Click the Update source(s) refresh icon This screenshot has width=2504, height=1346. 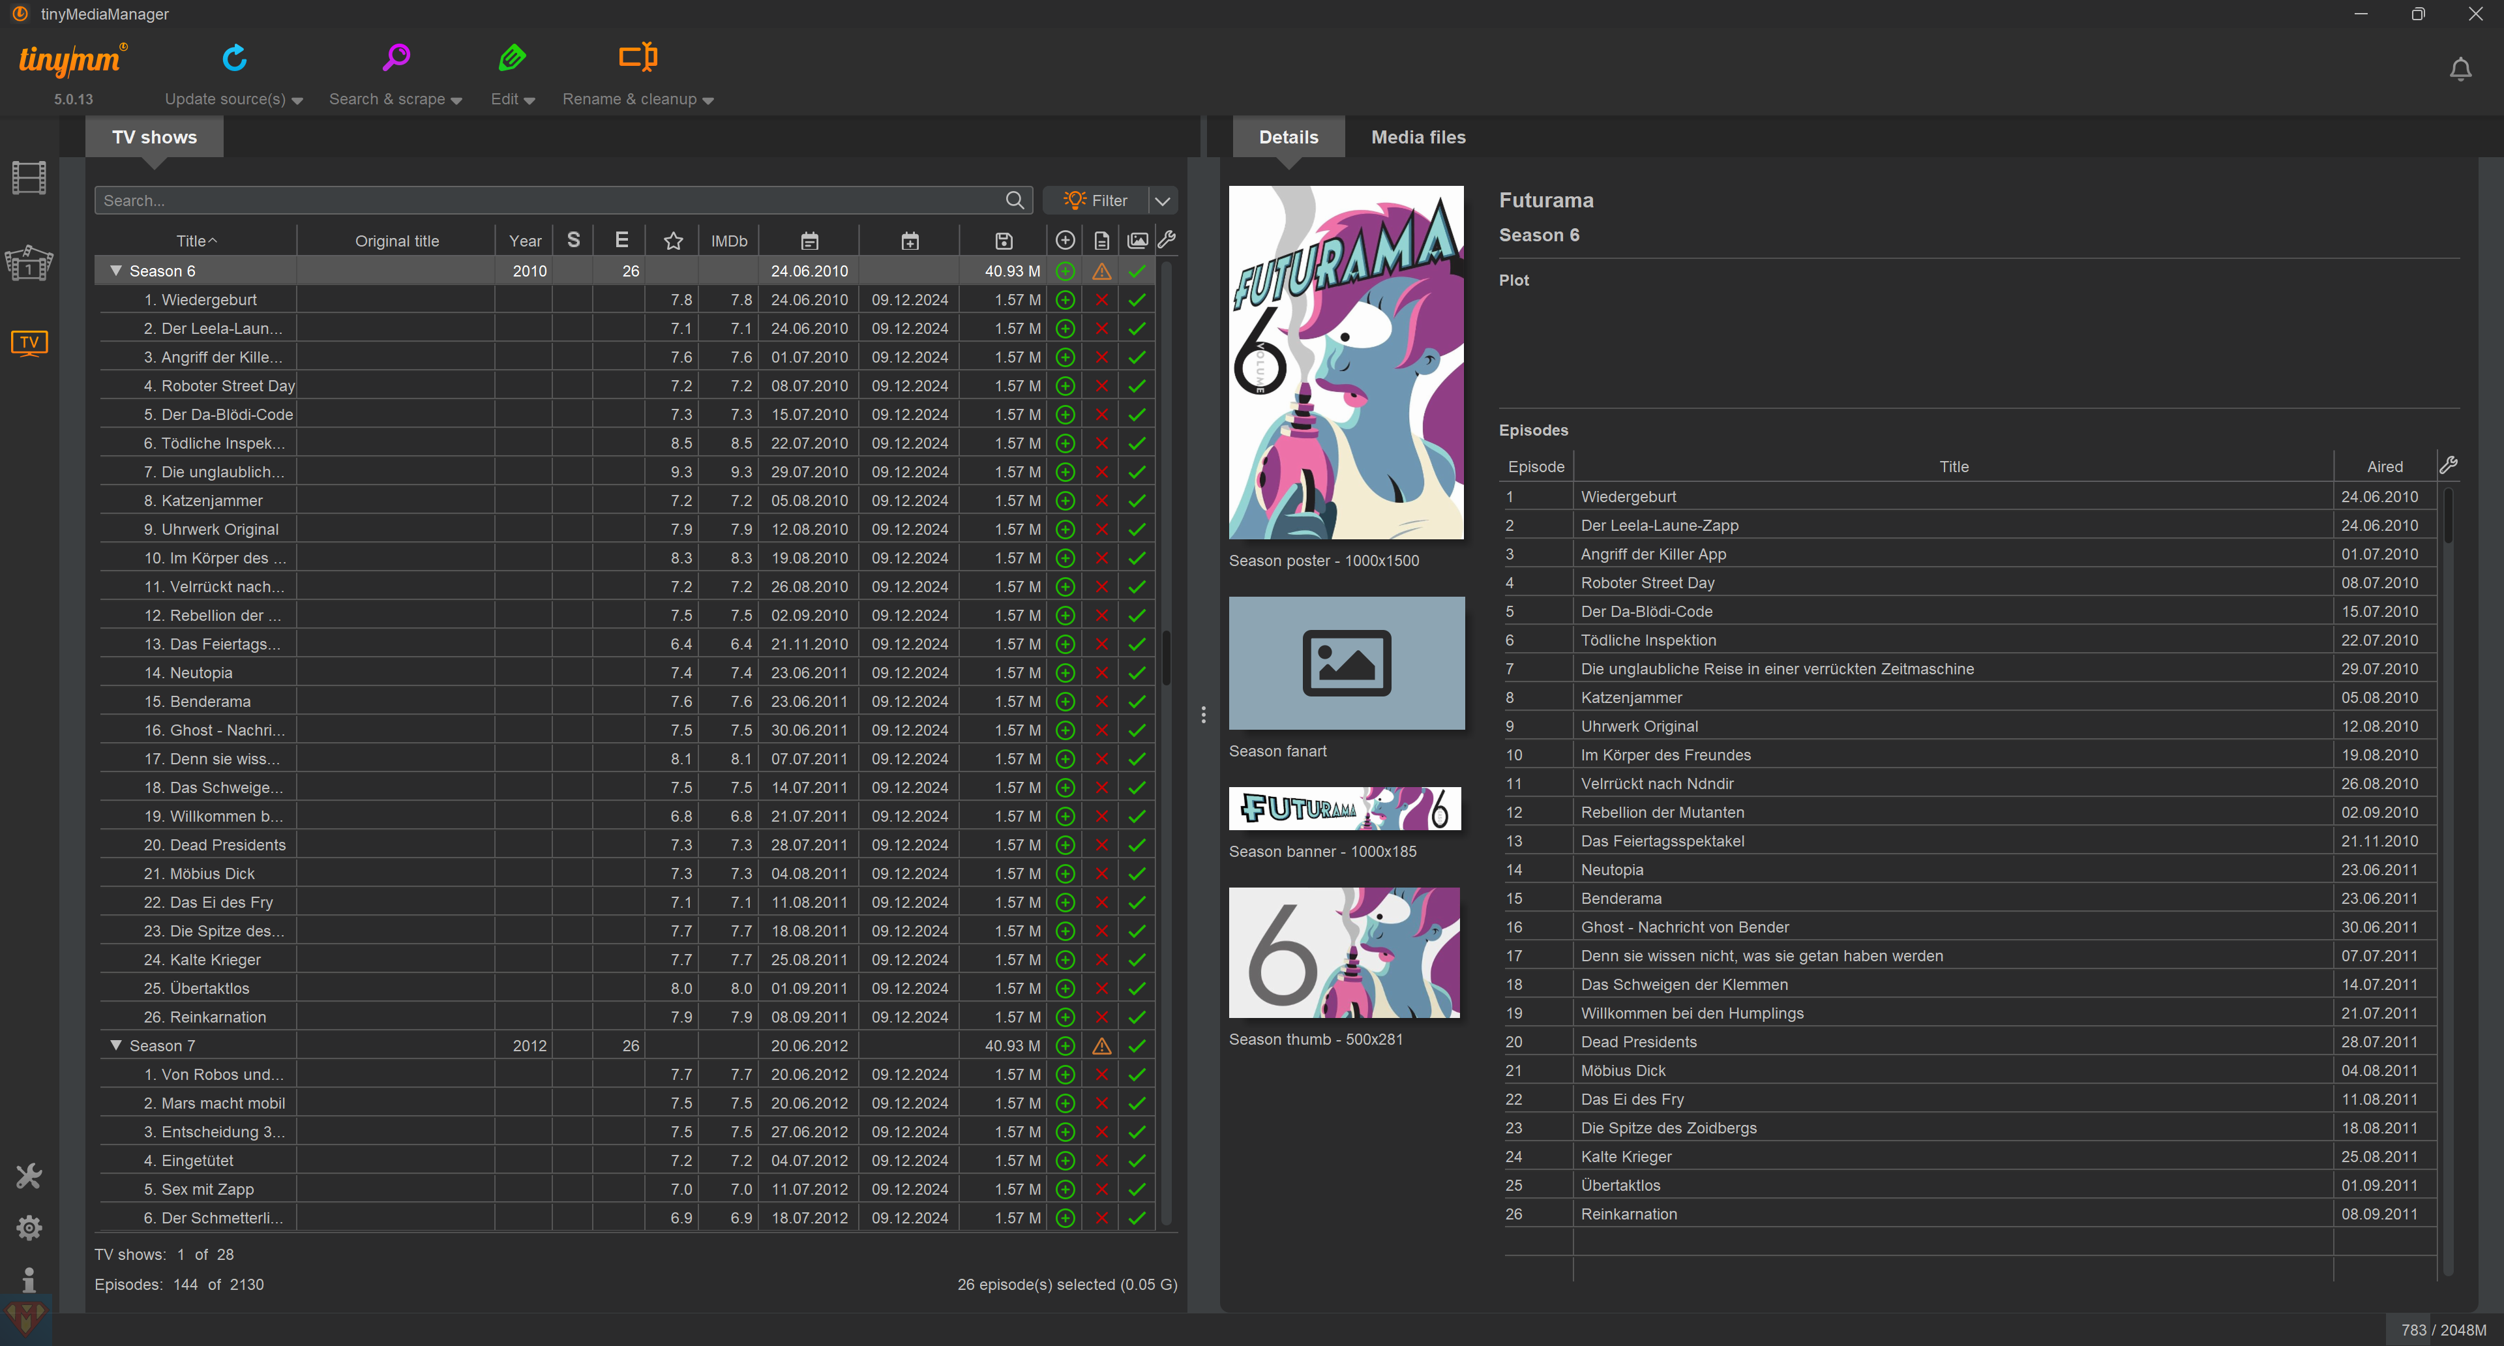pos(234,58)
